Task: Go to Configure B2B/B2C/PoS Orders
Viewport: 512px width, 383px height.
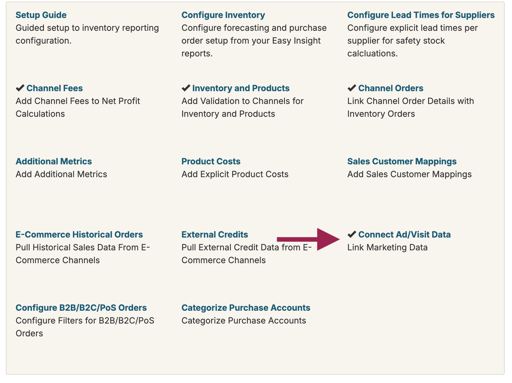Action: pyautogui.click(x=81, y=308)
